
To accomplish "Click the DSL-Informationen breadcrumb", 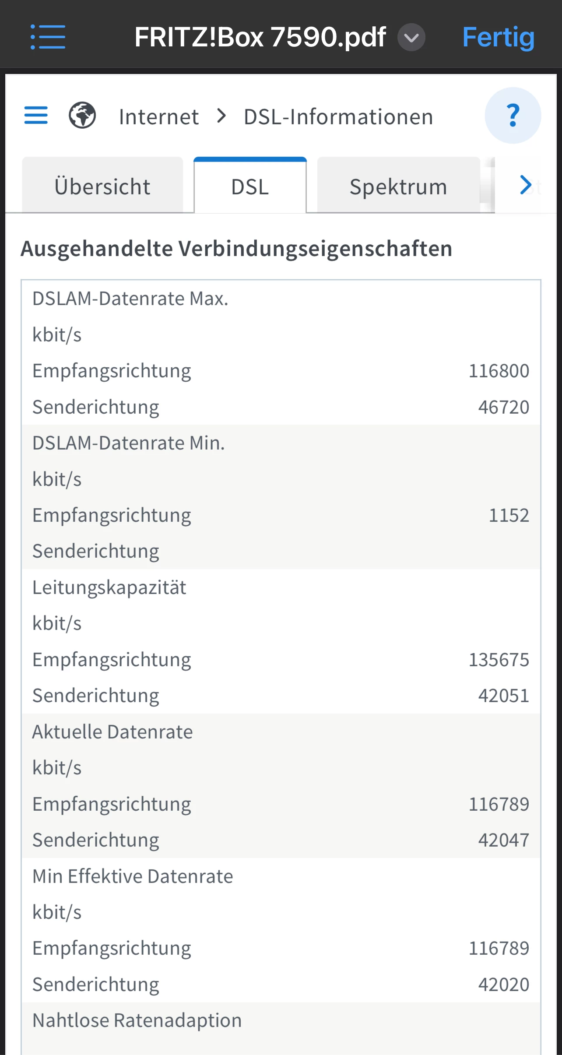I will 338,117.
